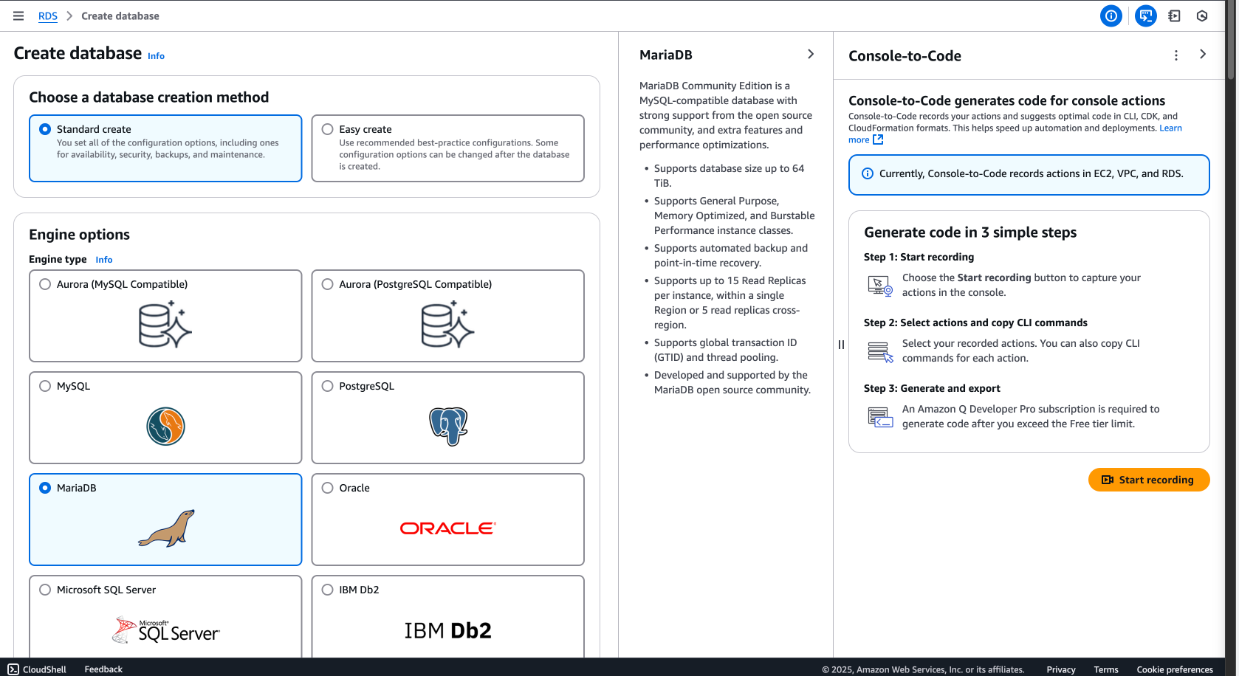
Task: Collapse the MariaDB help panel chevron
Action: 811,54
